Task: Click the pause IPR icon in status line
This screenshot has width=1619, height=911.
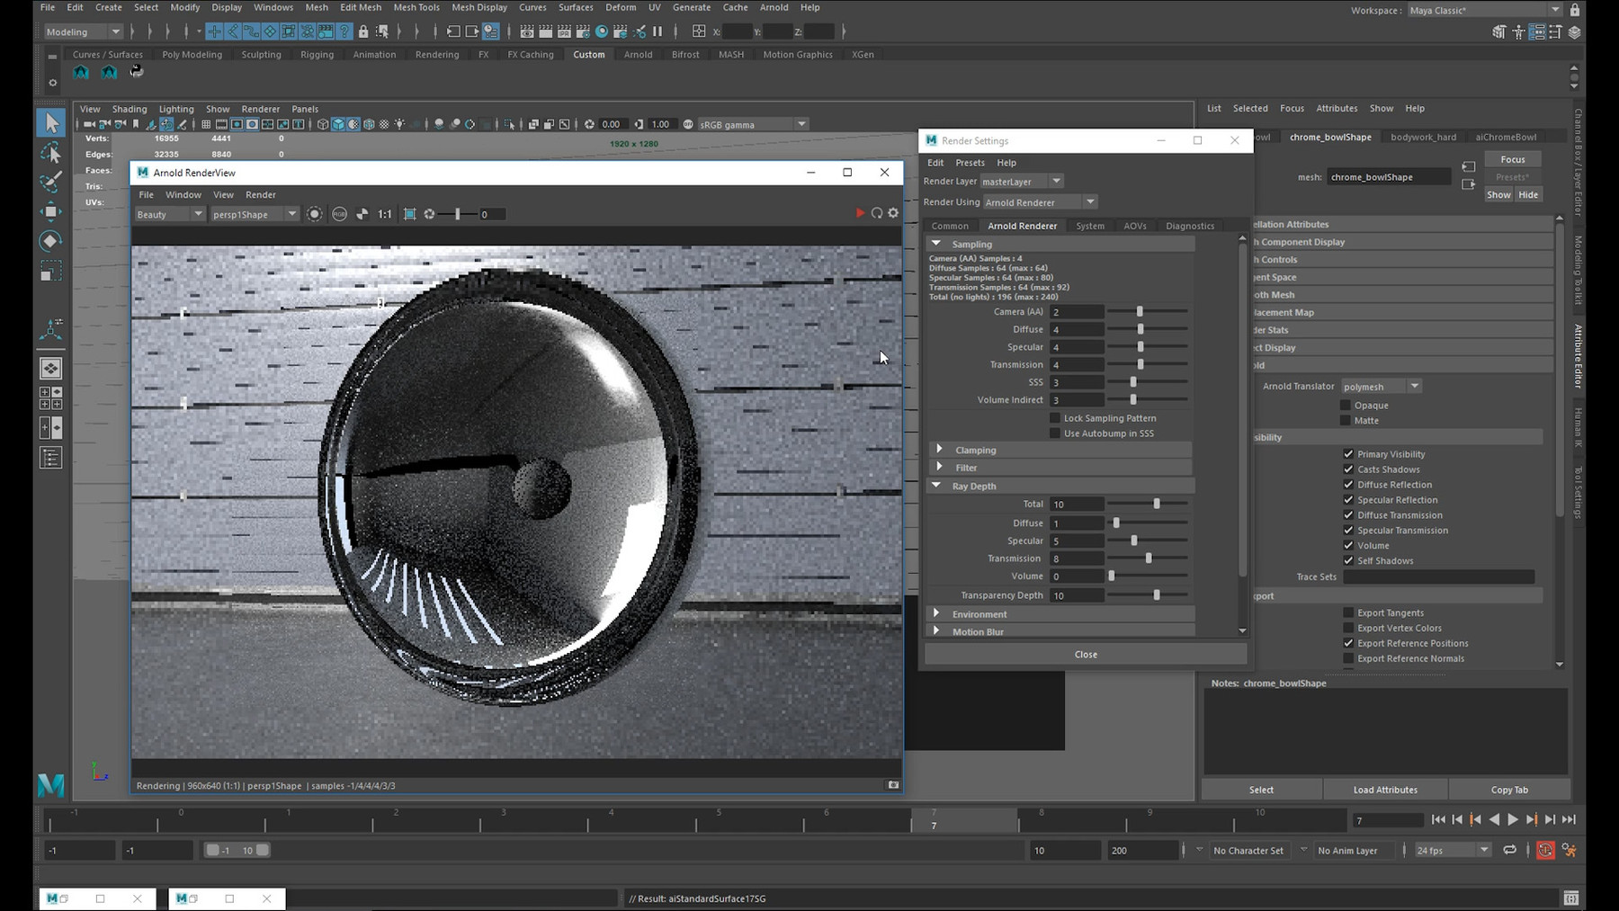Action: pos(657,31)
